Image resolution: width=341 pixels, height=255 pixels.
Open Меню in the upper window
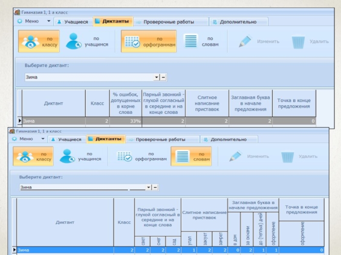[x=28, y=21]
